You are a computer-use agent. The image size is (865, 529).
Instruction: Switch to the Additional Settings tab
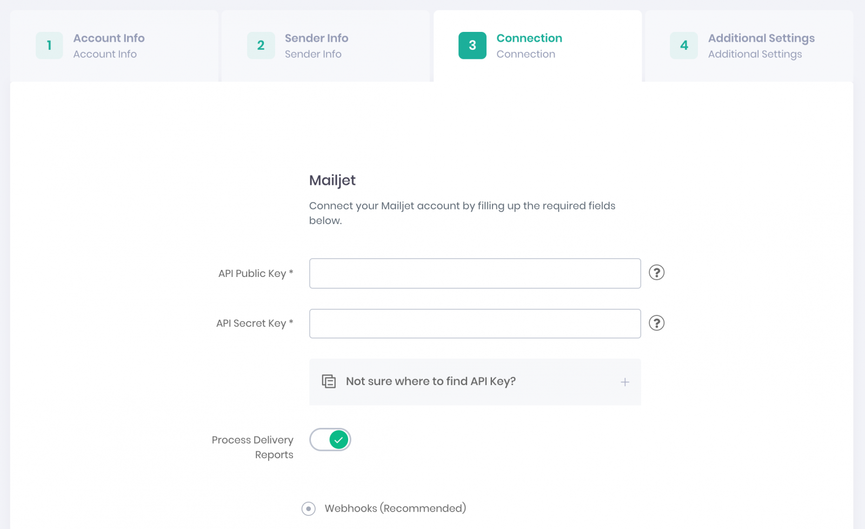pyautogui.click(x=761, y=45)
